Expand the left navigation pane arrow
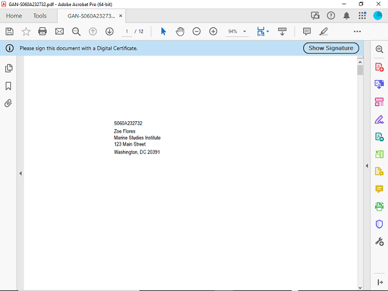Viewport: 388px width, 291px height. (21, 173)
